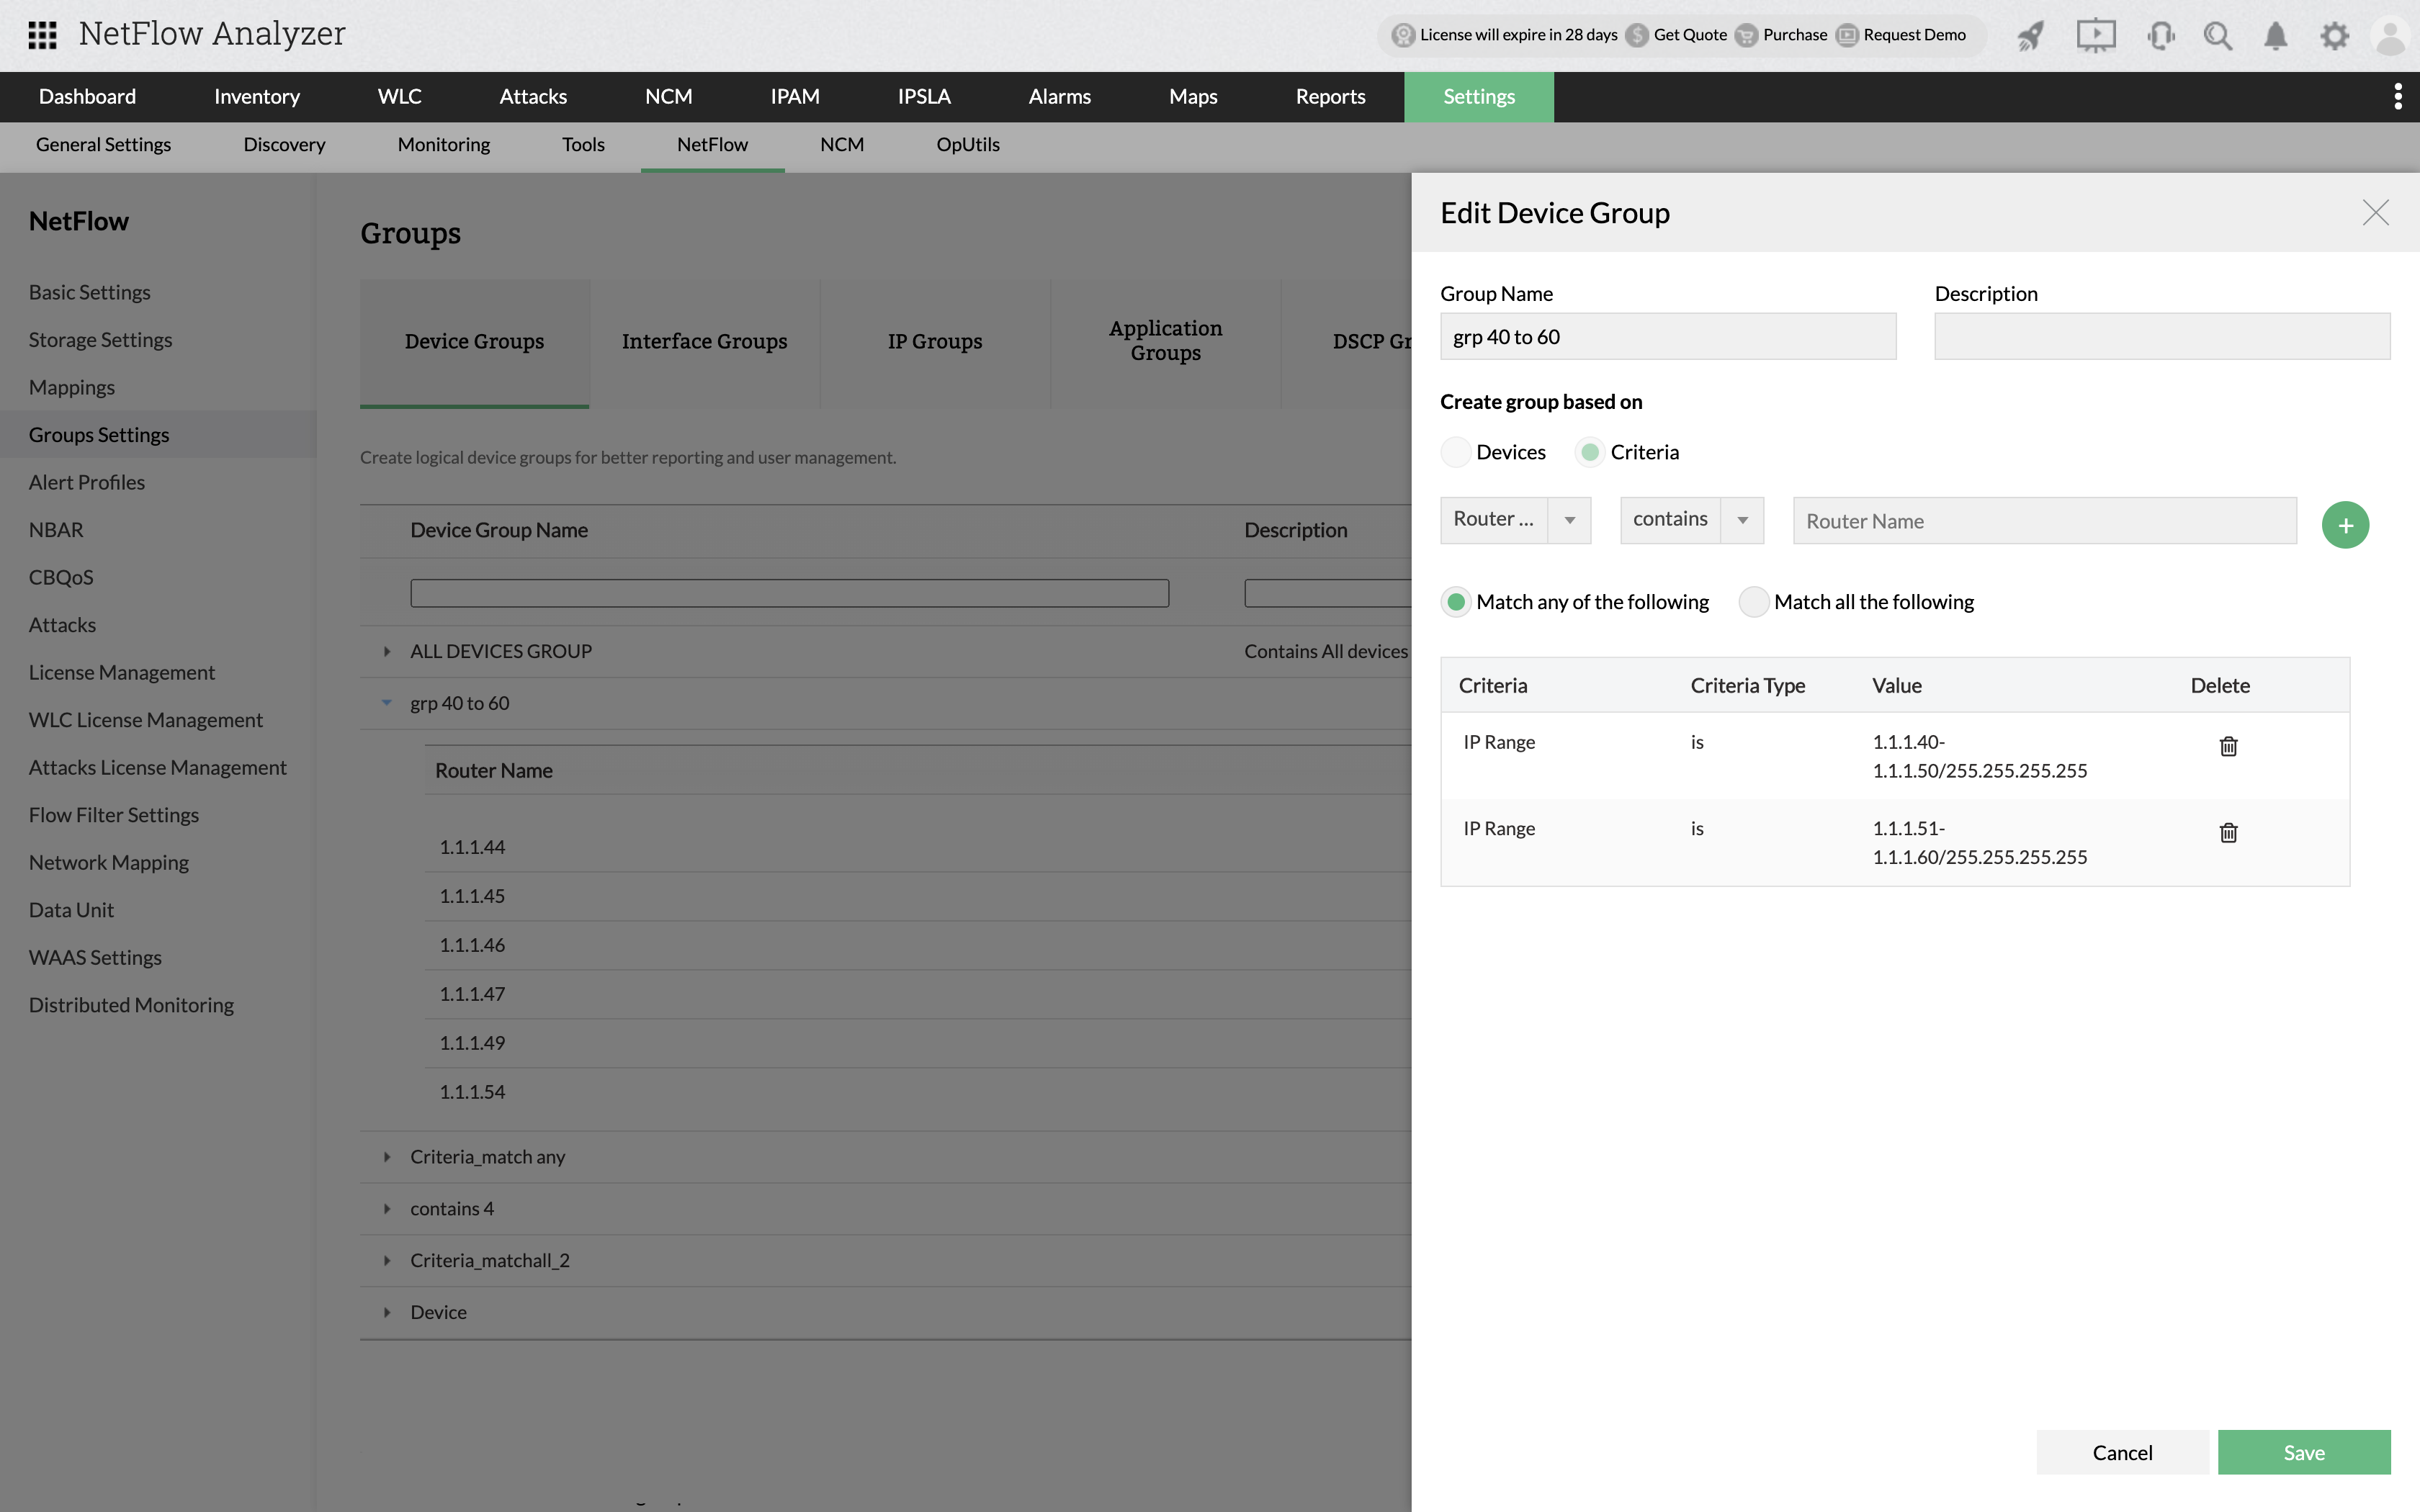Switch to the IP Groups tab
Viewport: 2420px width, 1512px height.
[x=934, y=341]
